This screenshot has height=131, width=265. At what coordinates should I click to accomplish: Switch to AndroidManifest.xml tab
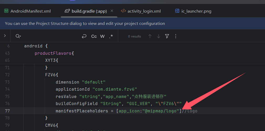click(30, 11)
